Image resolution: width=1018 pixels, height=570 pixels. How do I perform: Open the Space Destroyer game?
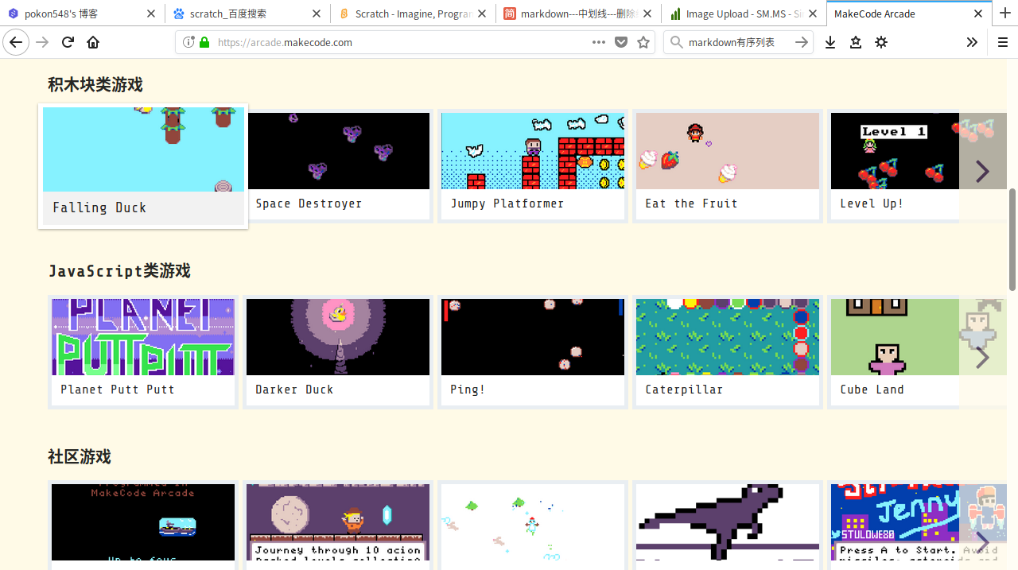[338, 166]
